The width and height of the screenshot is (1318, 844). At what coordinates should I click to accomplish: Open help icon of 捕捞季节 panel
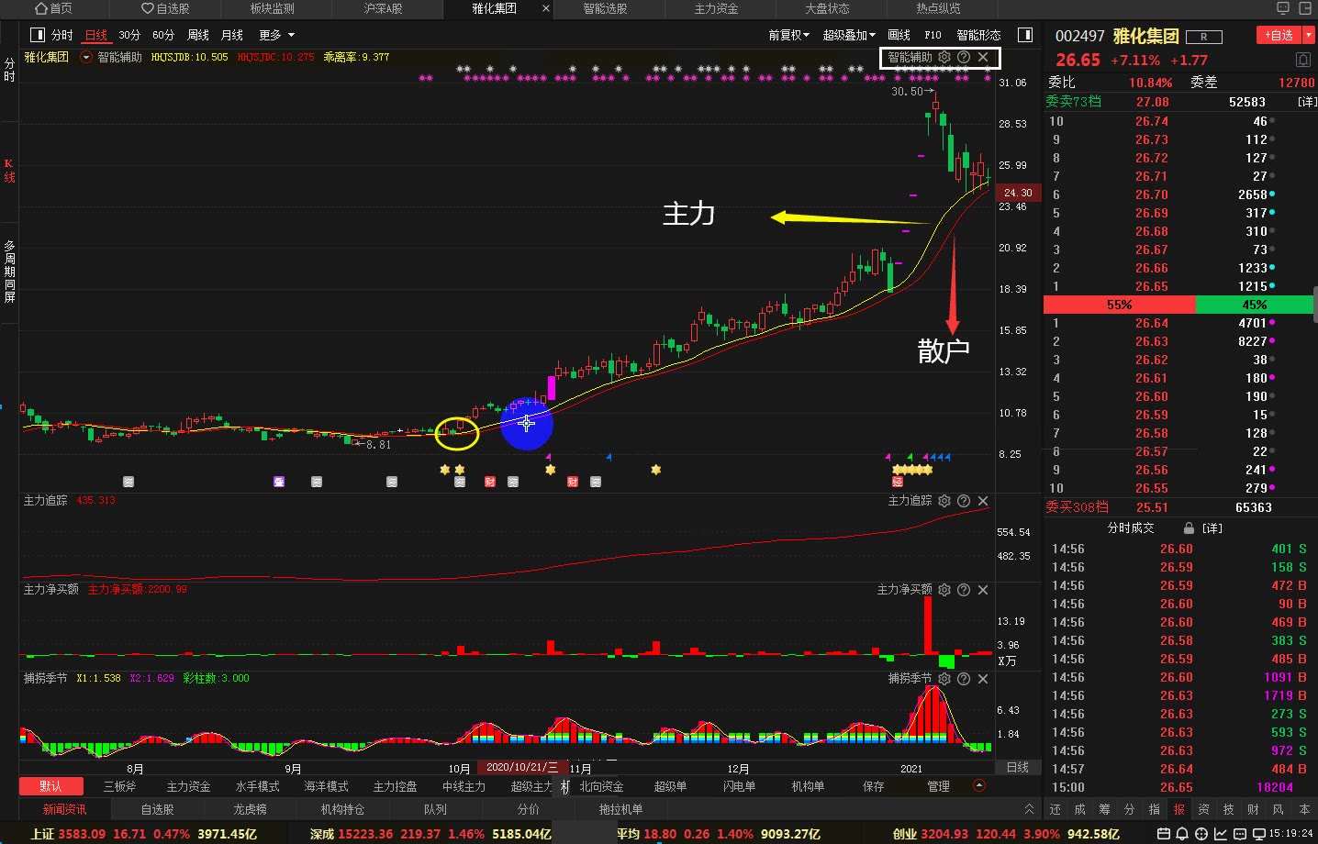pyautogui.click(x=964, y=679)
